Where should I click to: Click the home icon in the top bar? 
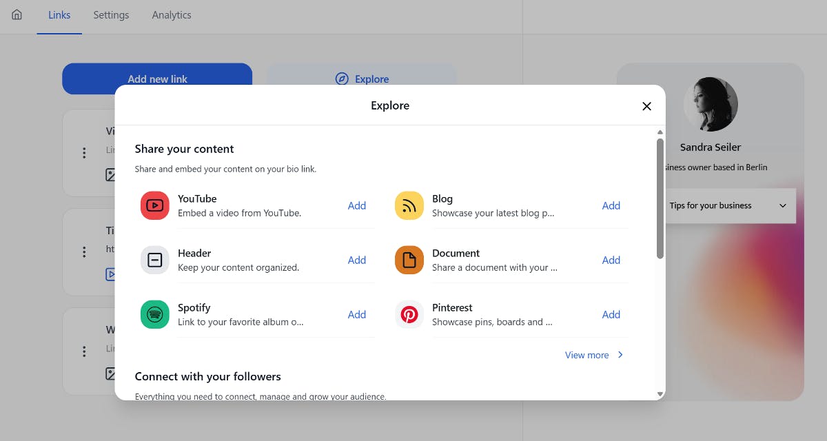(x=17, y=14)
